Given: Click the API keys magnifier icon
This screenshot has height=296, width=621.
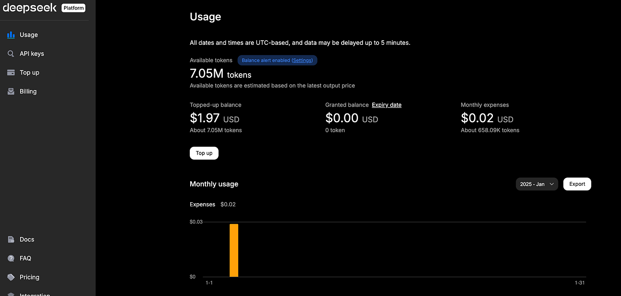Looking at the screenshot, I should (11, 54).
